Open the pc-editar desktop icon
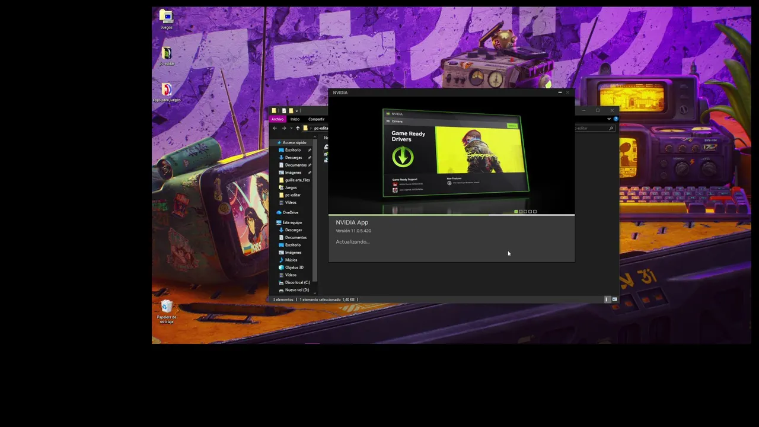The width and height of the screenshot is (759, 427). click(x=167, y=56)
